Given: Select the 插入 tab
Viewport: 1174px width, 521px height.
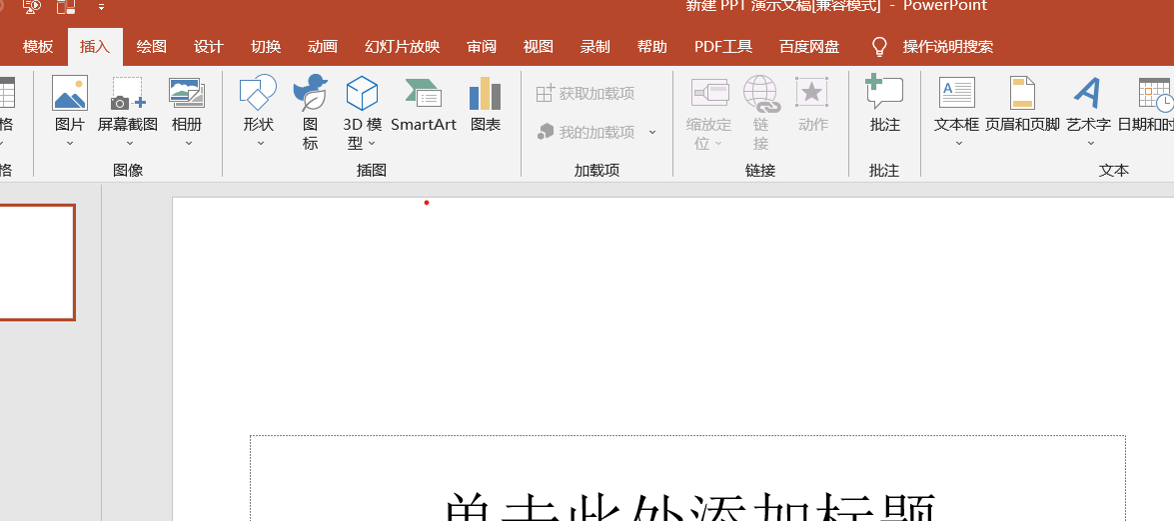Looking at the screenshot, I should (95, 47).
